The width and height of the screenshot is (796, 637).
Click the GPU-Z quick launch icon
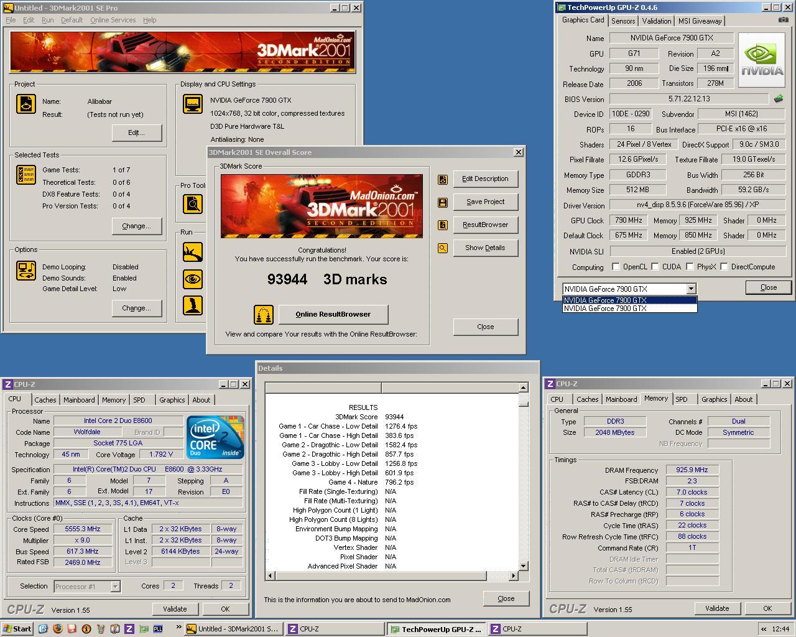144,629
